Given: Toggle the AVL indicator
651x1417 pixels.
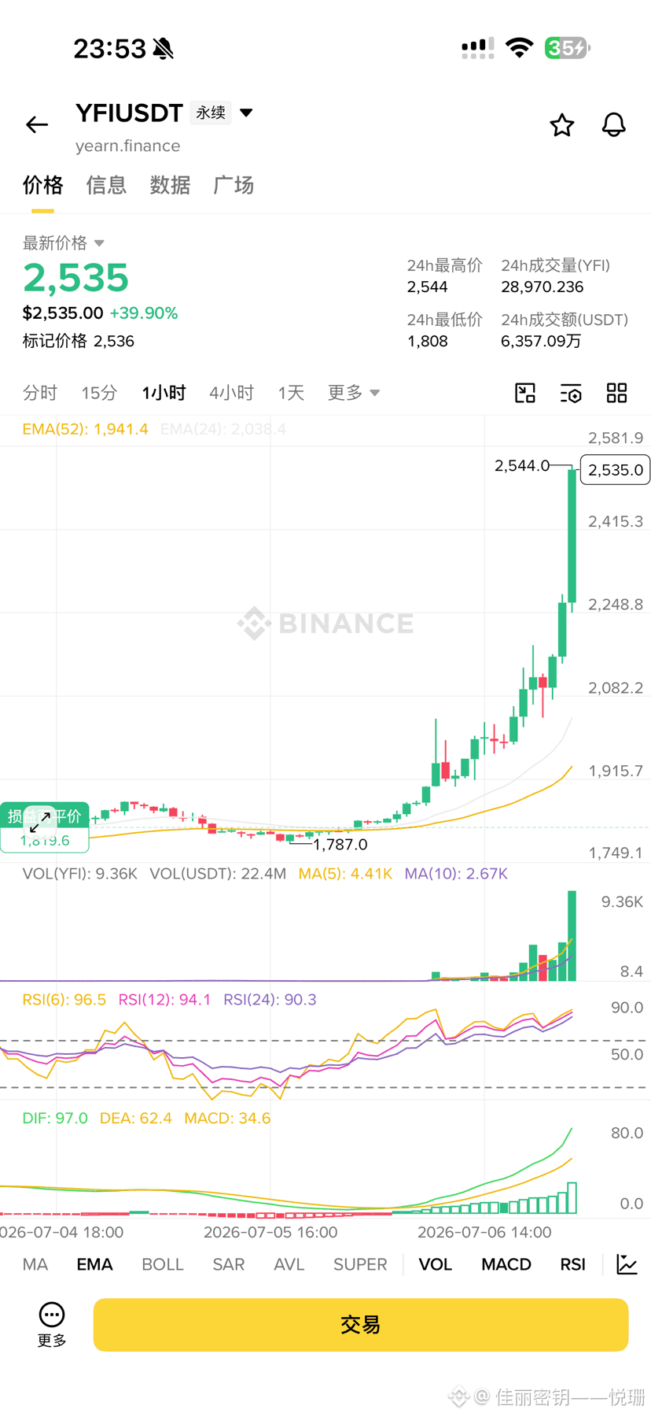Looking at the screenshot, I should coord(289,1264).
